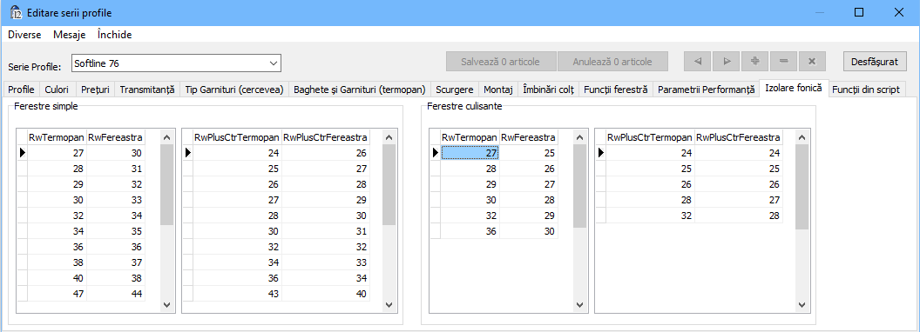920x332 pixels.
Task: Click cell 44 in Ferestre simple RwFereastra
Action: 115,294
